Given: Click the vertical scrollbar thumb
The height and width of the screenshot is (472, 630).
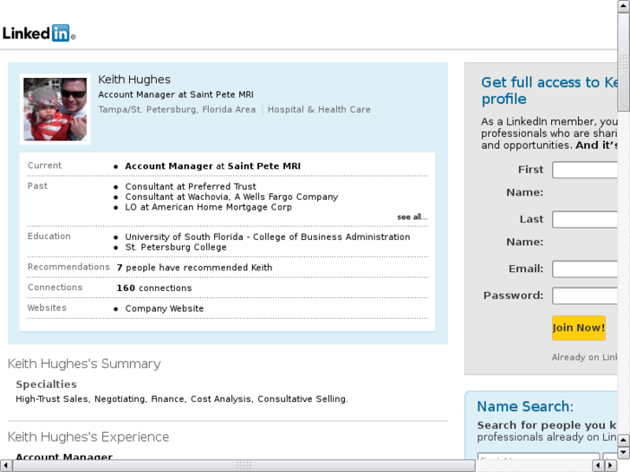Looking at the screenshot, I should [x=624, y=61].
